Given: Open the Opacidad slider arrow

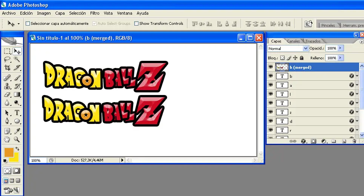Looking at the screenshot, I should point(341,48).
